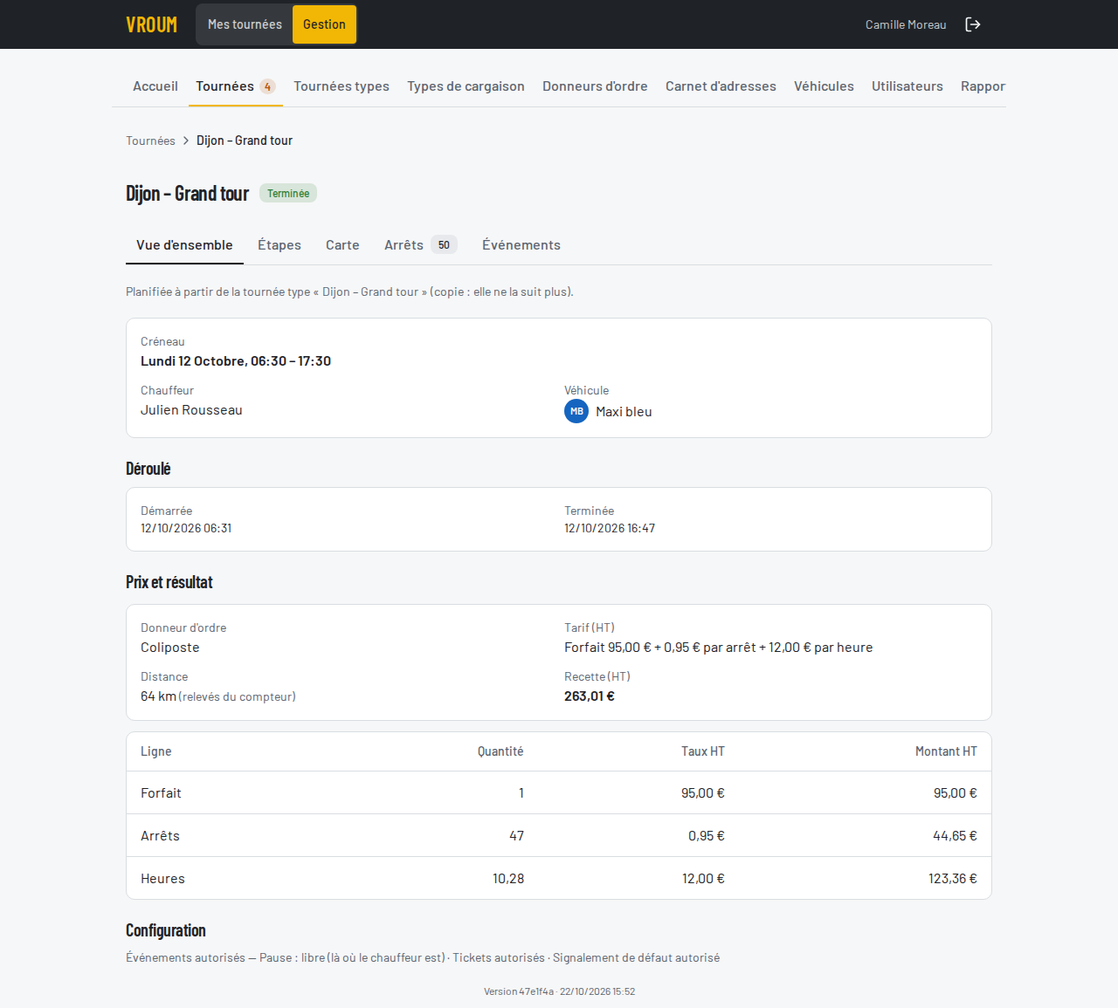1118x1008 pixels.
Task: Click the Démarrée timestamp 12/10/2026 06:31
Action: [186, 528]
